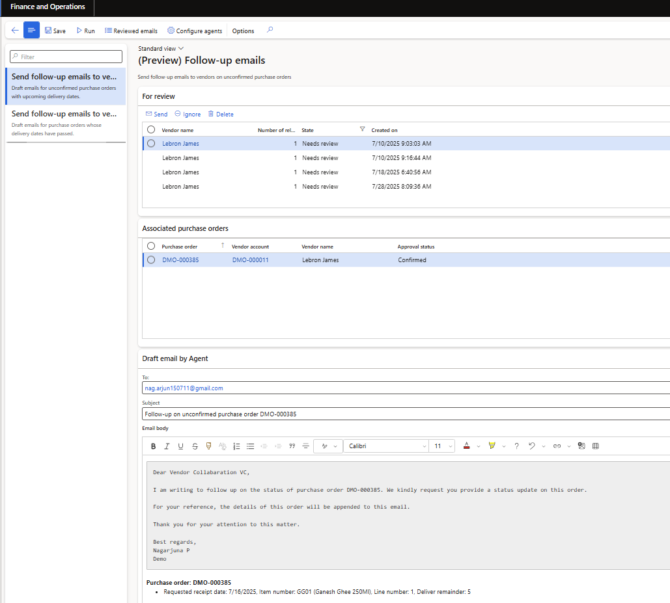Toggle italic formatting in email editor
The image size is (670, 603).
coord(167,446)
